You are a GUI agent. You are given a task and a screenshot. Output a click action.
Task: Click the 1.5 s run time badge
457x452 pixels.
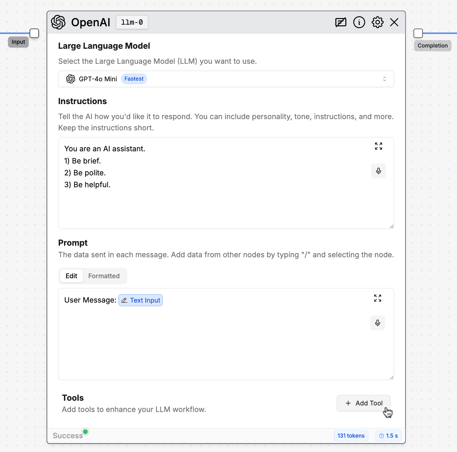(x=388, y=436)
